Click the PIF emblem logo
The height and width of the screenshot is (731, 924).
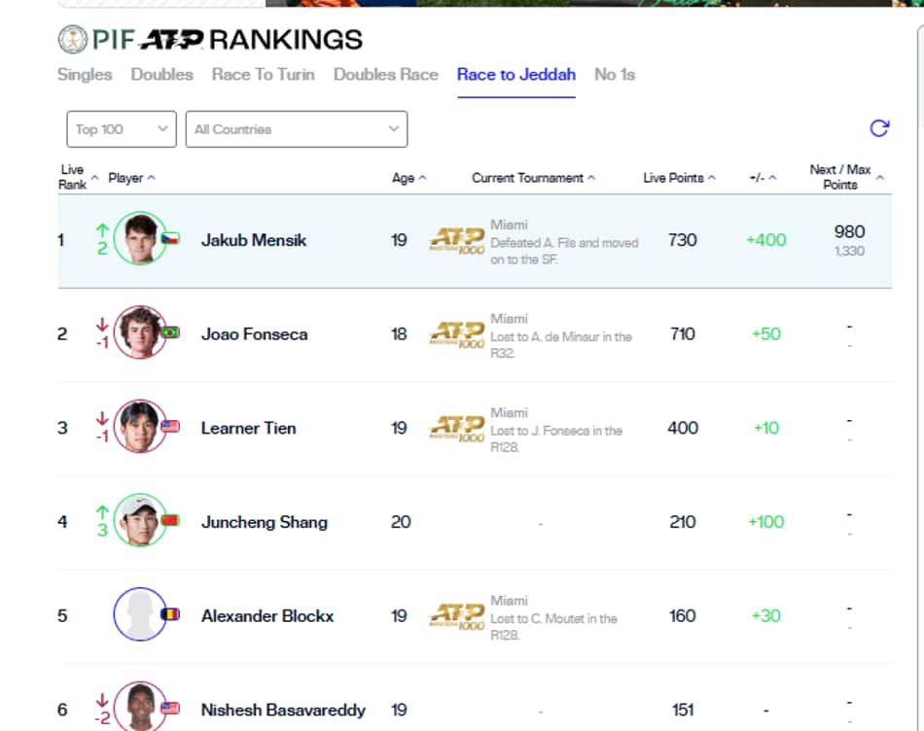coord(73,40)
